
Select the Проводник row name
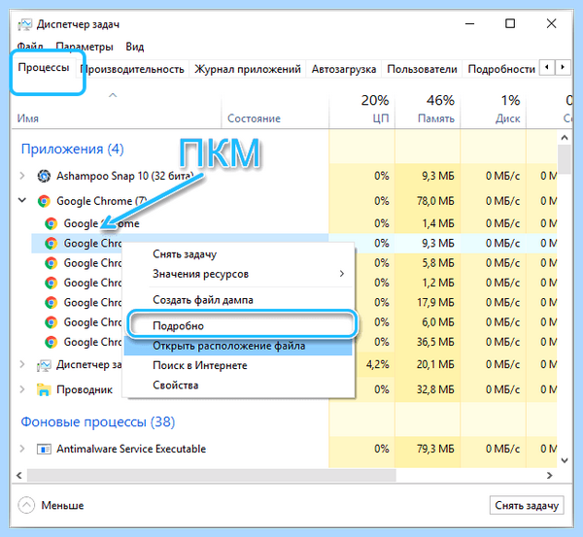click(x=85, y=389)
